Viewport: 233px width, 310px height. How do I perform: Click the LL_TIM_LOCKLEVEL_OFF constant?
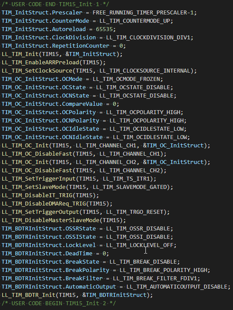point(140,245)
